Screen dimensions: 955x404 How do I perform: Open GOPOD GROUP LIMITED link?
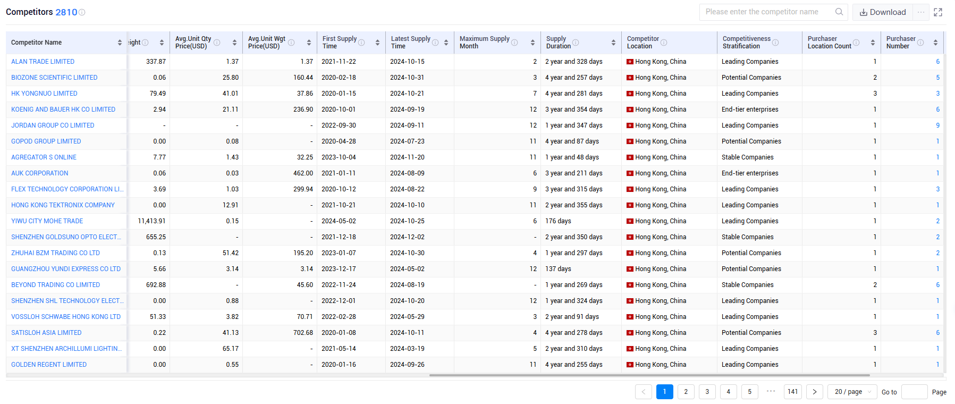pos(46,141)
